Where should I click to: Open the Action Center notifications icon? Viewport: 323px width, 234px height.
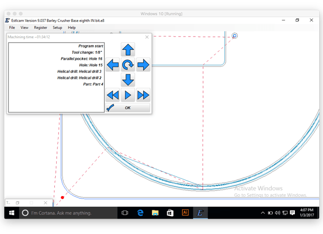point(292,213)
